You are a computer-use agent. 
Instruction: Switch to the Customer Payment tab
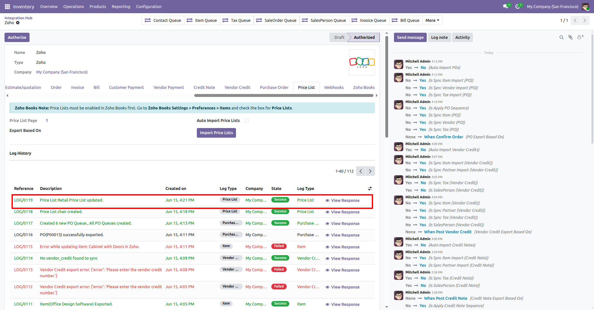[x=127, y=88]
